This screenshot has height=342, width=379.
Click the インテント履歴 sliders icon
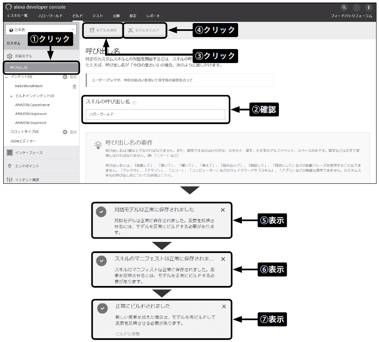pos(9,180)
